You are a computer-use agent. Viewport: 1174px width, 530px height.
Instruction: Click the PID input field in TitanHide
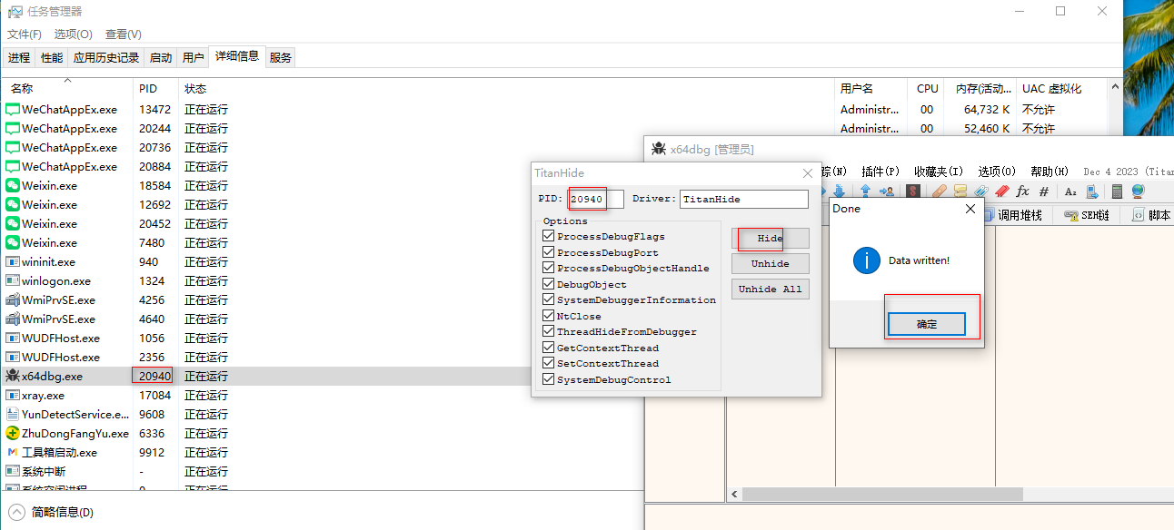pos(596,199)
